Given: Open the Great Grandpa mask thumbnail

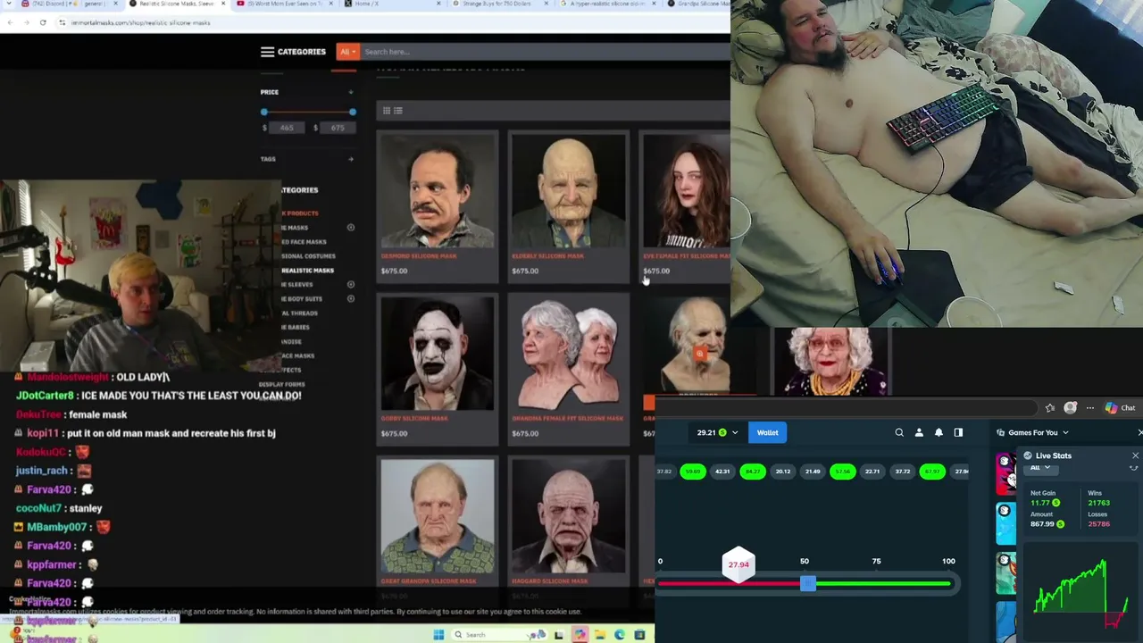Looking at the screenshot, I should [438, 516].
